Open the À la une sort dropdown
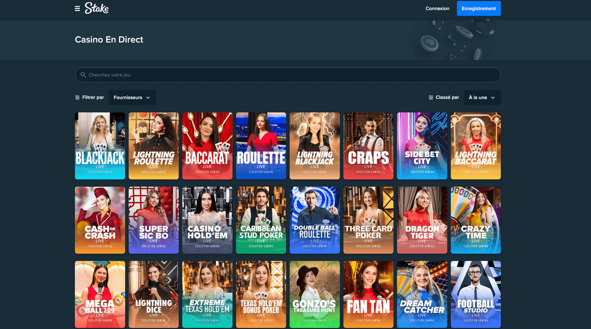The height and width of the screenshot is (329, 591). point(483,97)
